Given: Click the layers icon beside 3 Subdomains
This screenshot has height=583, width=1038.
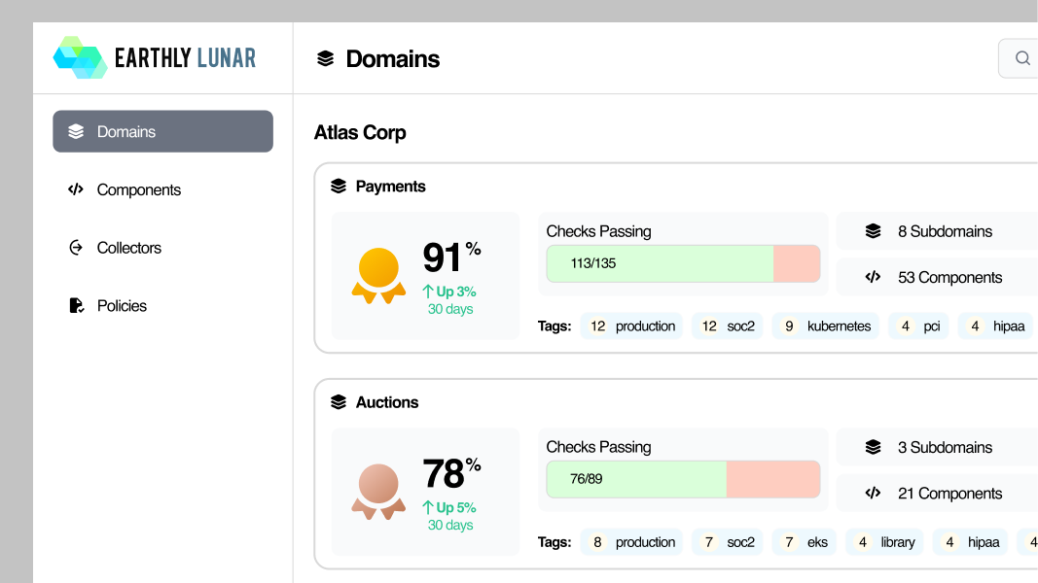Looking at the screenshot, I should coord(874,447).
